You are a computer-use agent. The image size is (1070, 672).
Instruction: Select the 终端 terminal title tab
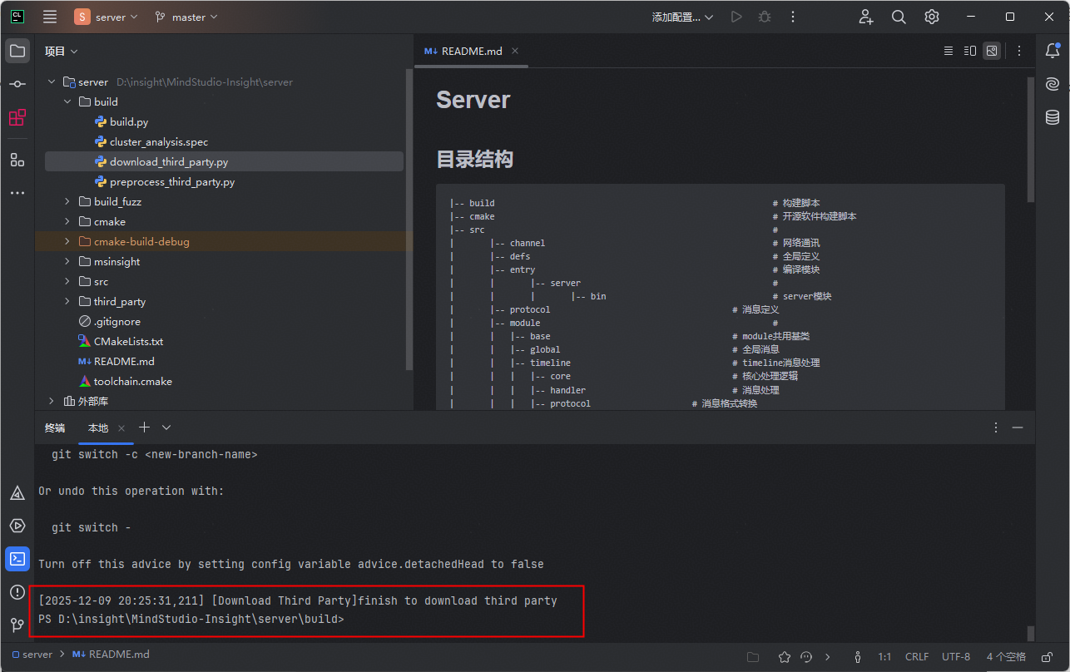(55, 427)
